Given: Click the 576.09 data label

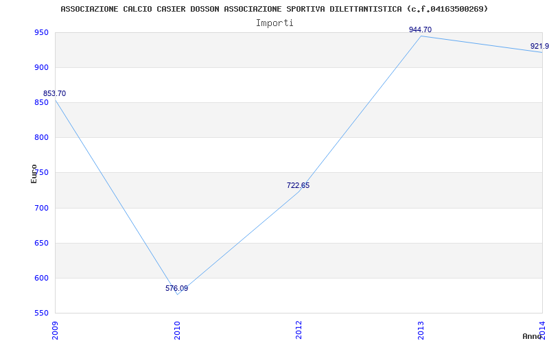Looking at the screenshot, I should coord(176,288).
